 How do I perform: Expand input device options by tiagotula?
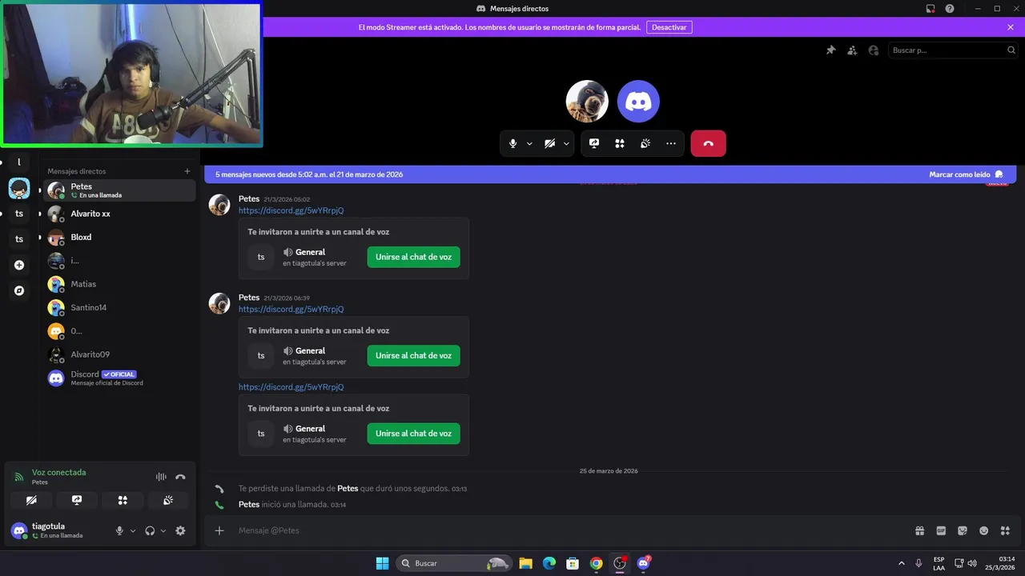(133, 530)
